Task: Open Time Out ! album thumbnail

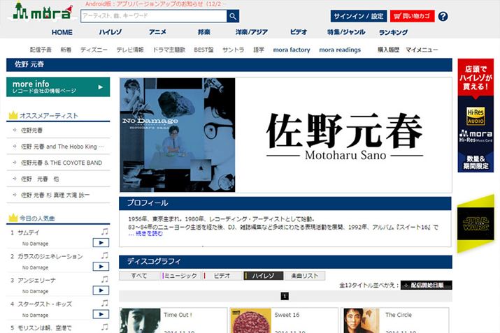Action: point(140,320)
